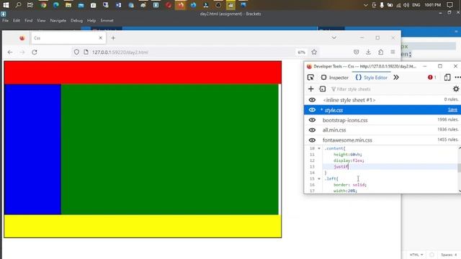This screenshot has height=259, width=461.
Task: Click the Firefox address bar URL
Action: point(120,53)
